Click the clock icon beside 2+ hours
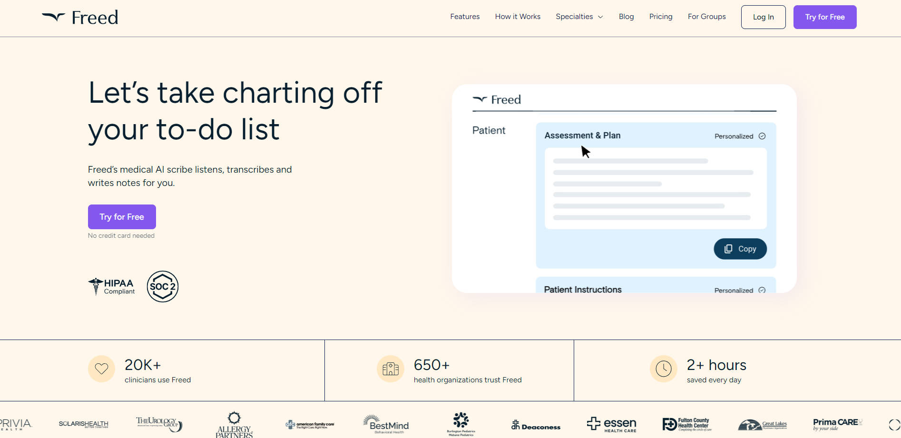Image resolution: width=901 pixels, height=438 pixels. pyautogui.click(x=663, y=369)
